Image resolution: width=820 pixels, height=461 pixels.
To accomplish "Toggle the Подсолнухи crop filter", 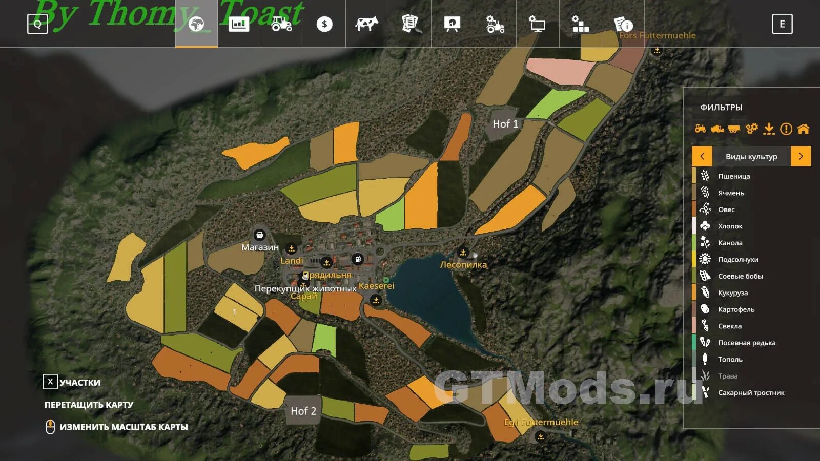I will click(x=752, y=259).
